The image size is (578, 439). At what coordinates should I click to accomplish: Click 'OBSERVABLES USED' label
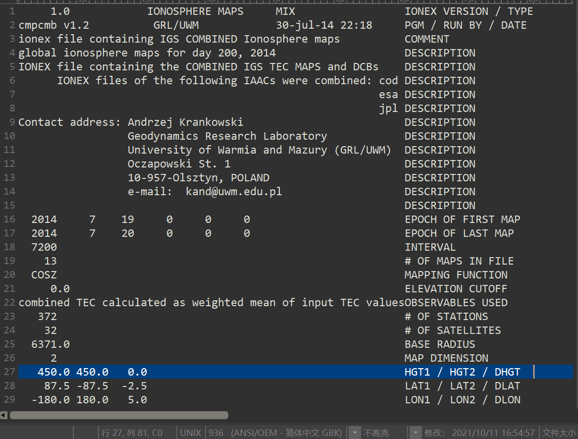[x=456, y=303]
